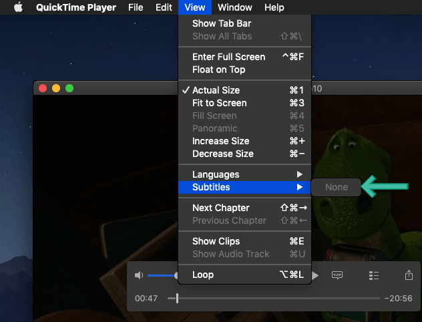
Task: Click the playback timeline scrubber handle
Action: pos(177,299)
